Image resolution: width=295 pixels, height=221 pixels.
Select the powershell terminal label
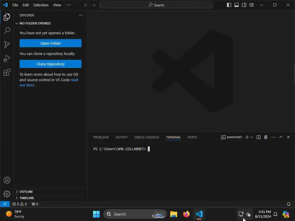click(232, 137)
